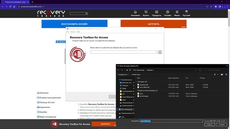Open the database path dropdown arrow
The image size is (230, 129).
156,52
